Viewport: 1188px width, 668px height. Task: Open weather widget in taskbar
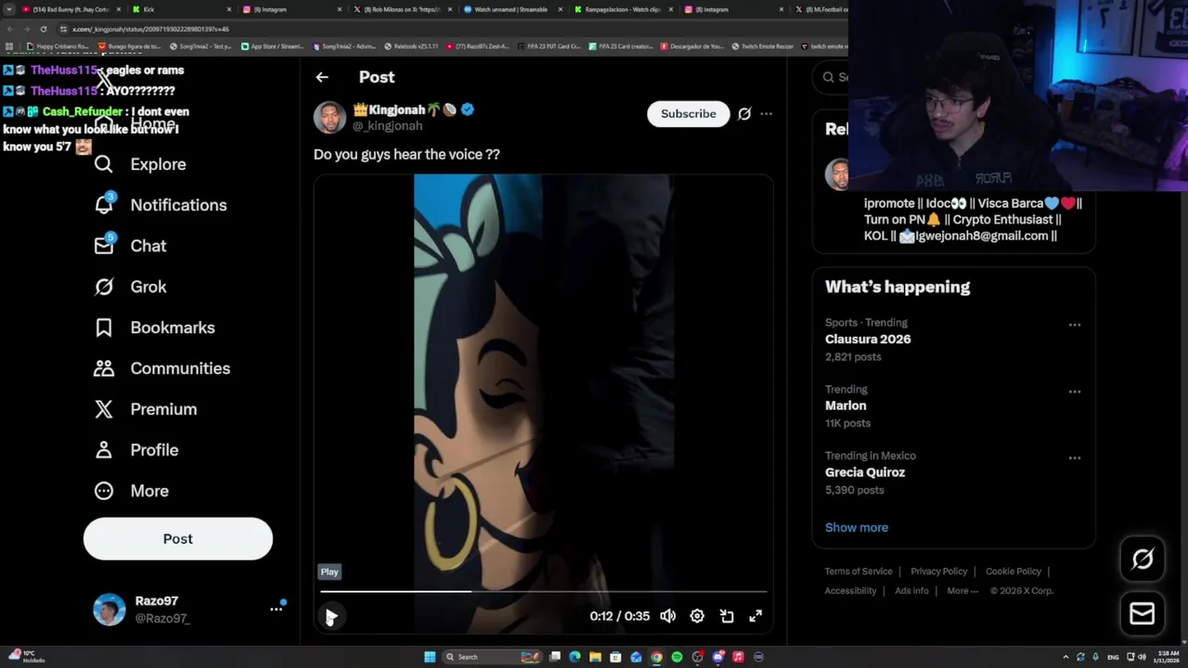pos(24,657)
